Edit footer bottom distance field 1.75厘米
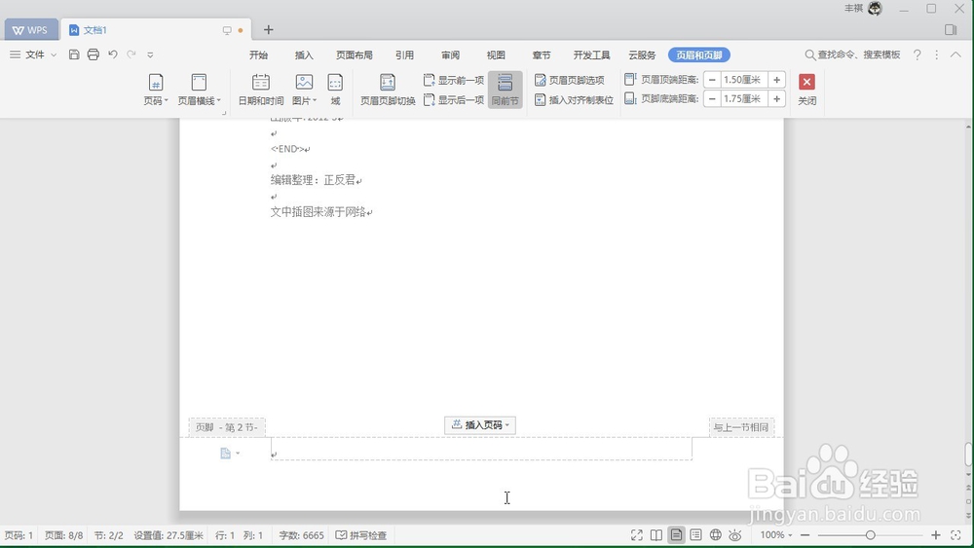 click(x=744, y=98)
